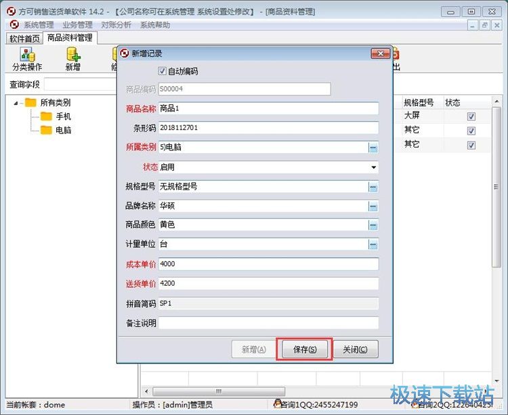This screenshot has width=508, height=415.
Task: Toggle the 自动编码 checkbox
Action: pos(162,71)
